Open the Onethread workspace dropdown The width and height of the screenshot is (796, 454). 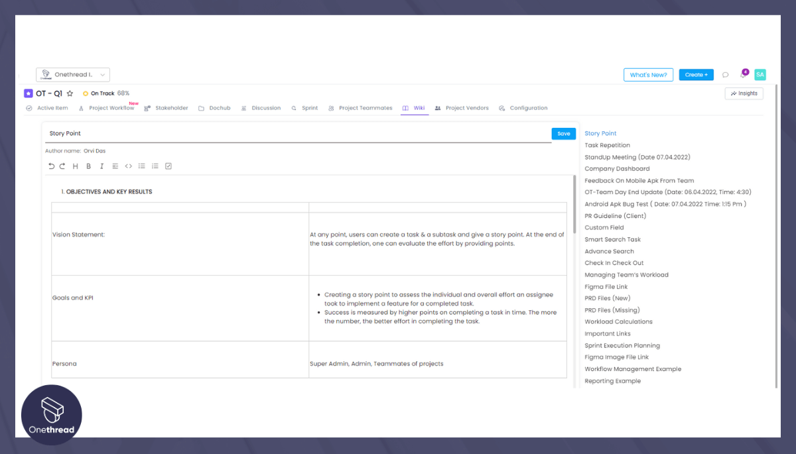(x=72, y=74)
